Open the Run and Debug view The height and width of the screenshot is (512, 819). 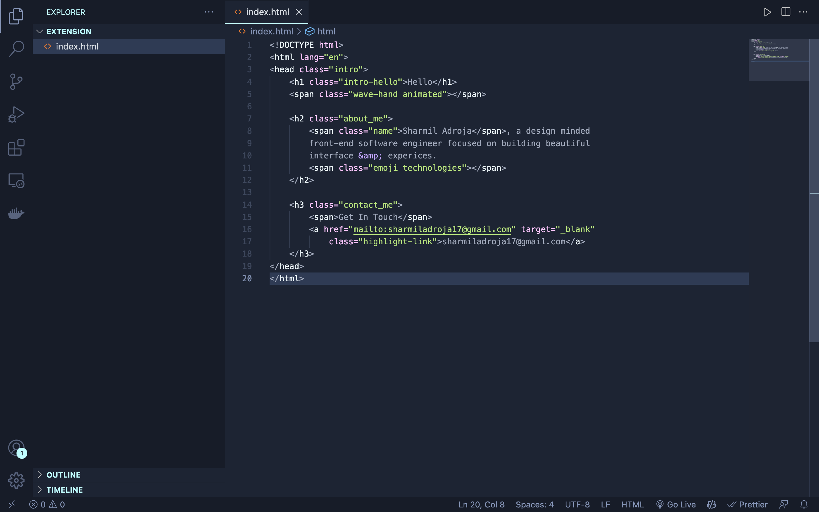pyautogui.click(x=16, y=114)
